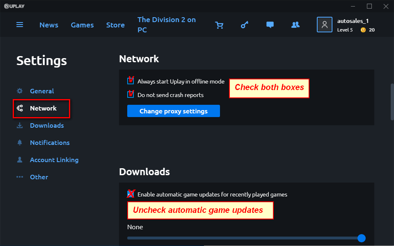Image resolution: width=394 pixels, height=246 pixels.
Task: Go to the Store tab
Action: tap(115, 25)
